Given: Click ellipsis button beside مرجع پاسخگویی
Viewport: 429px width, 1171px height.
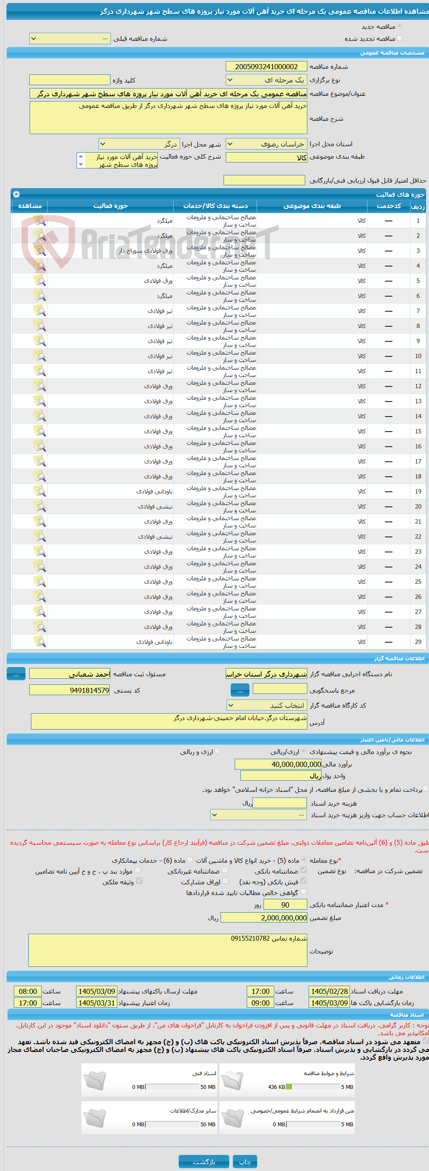Looking at the screenshot, I should click(x=240, y=690).
